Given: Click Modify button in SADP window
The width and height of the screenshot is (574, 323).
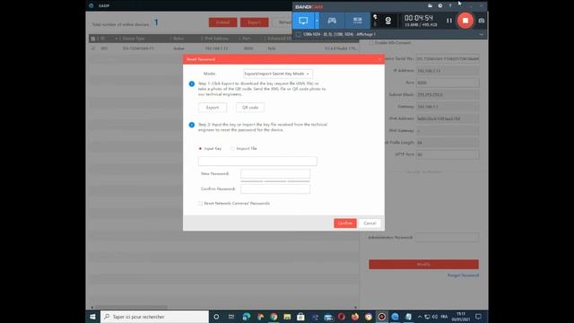Looking at the screenshot, I should (423, 264).
